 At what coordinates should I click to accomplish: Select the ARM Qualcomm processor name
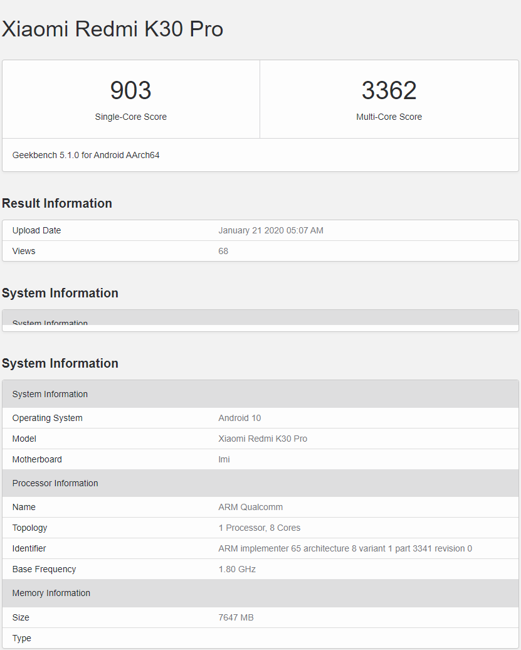[250, 507]
